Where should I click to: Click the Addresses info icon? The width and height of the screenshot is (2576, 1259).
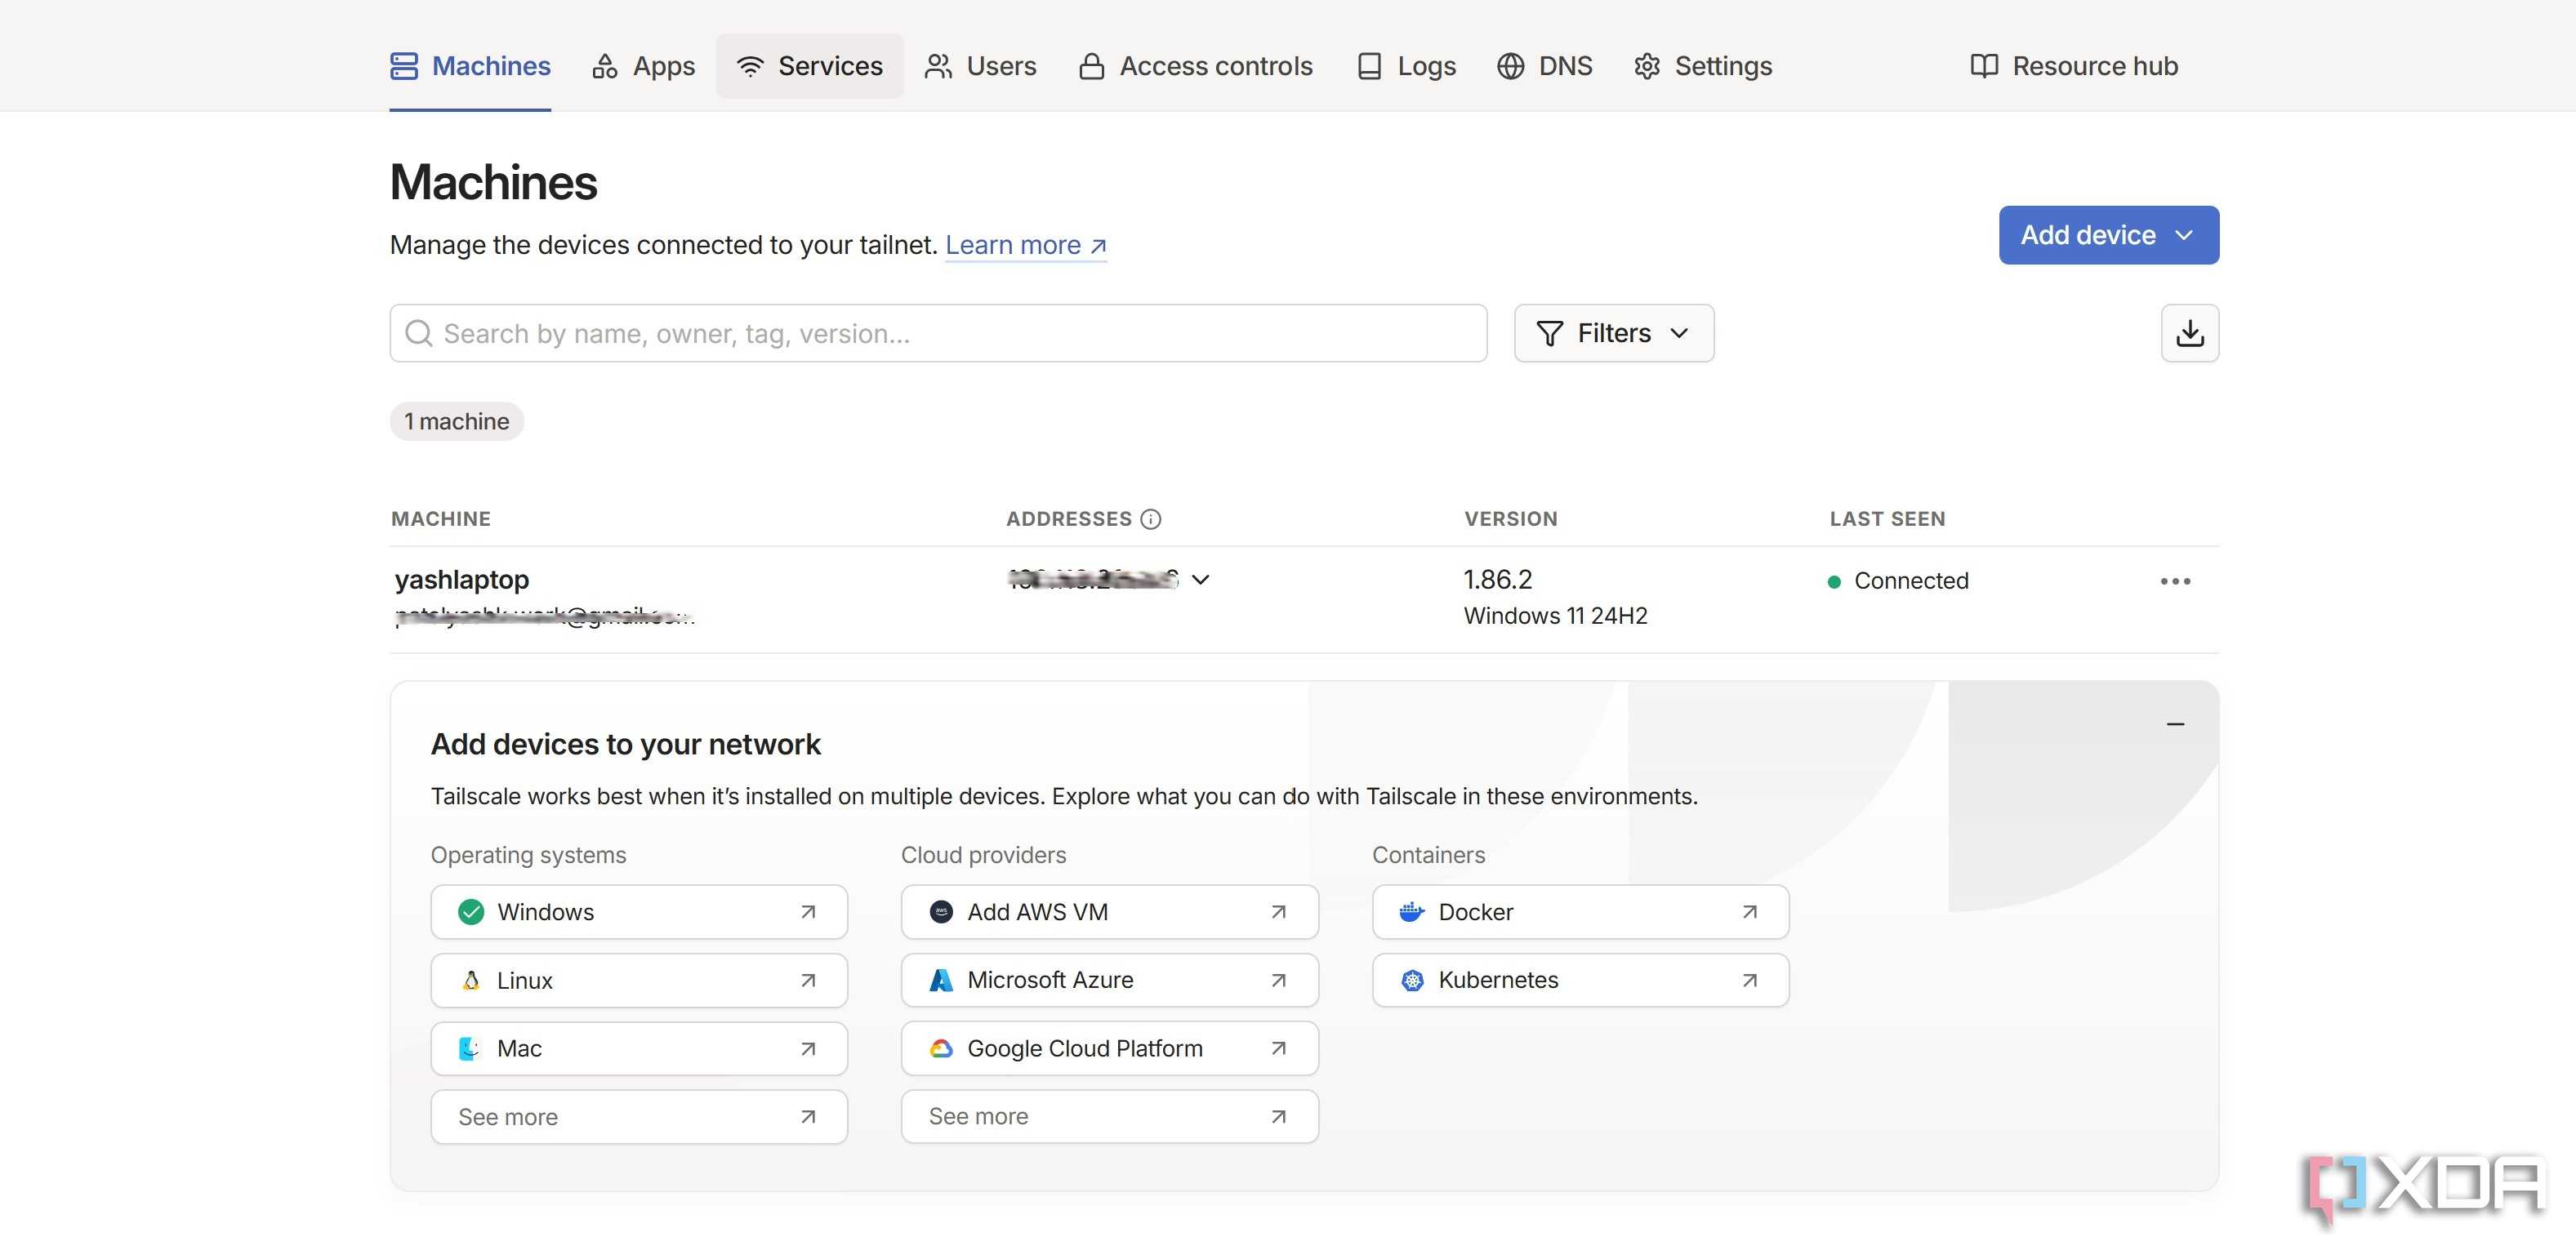click(x=1151, y=519)
